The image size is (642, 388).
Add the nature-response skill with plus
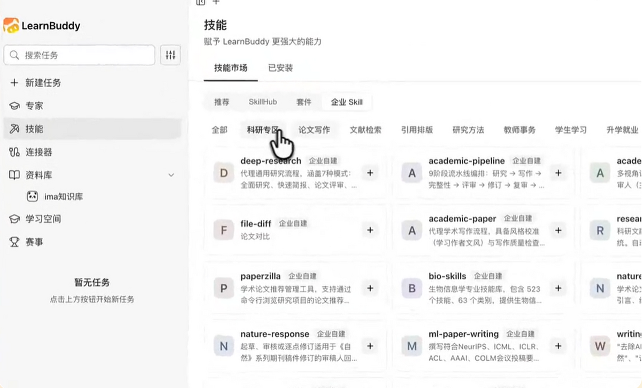[370, 346]
